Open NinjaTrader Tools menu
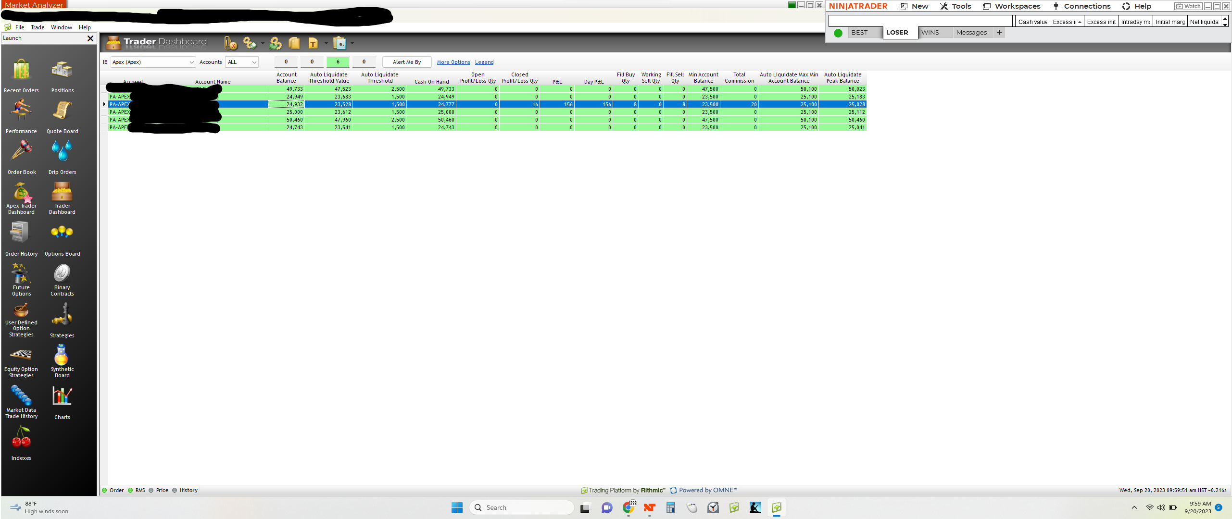The width and height of the screenshot is (1232, 519). [955, 6]
